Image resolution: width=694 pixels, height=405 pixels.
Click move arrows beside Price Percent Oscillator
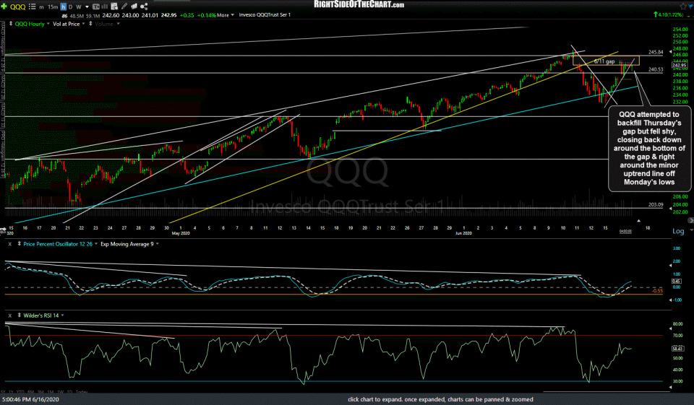click(x=19, y=244)
